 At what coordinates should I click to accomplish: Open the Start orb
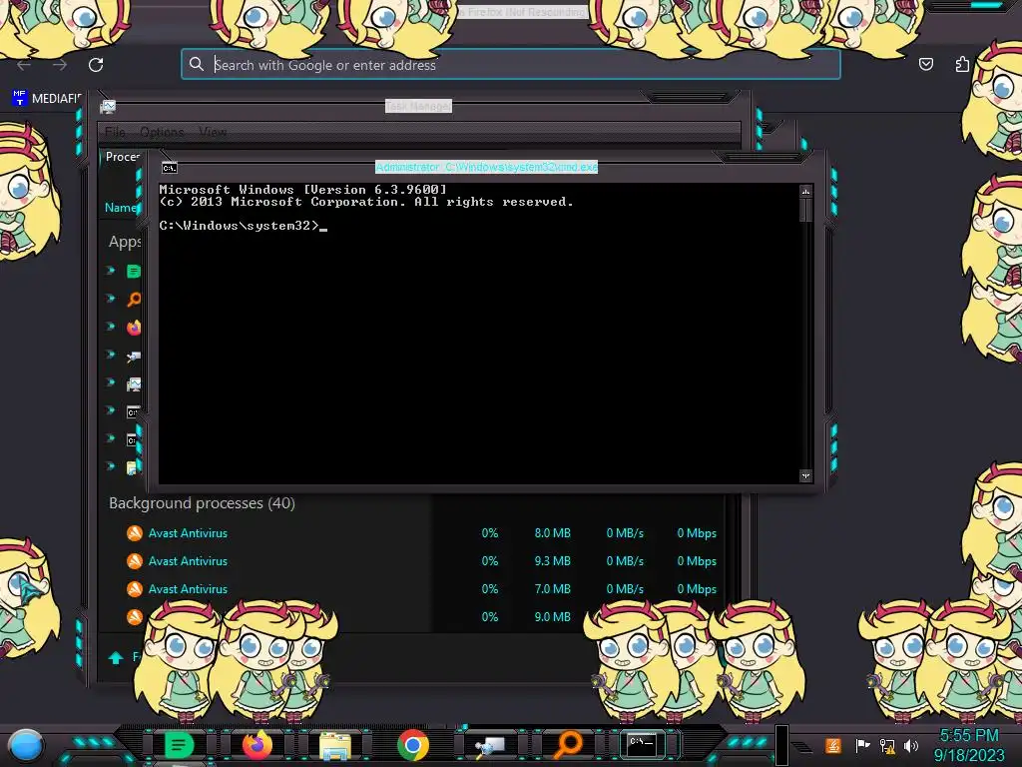tap(26, 746)
